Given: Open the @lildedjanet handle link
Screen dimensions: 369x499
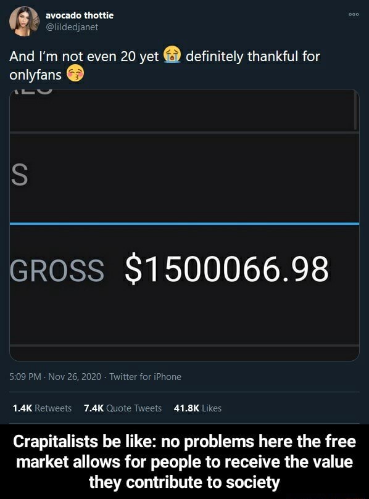Looking at the screenshot, I should pyautogui.click(x=72, y=27).
